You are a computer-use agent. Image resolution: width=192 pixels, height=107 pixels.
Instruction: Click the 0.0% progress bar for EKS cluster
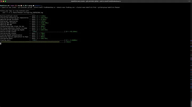point(51,32)
